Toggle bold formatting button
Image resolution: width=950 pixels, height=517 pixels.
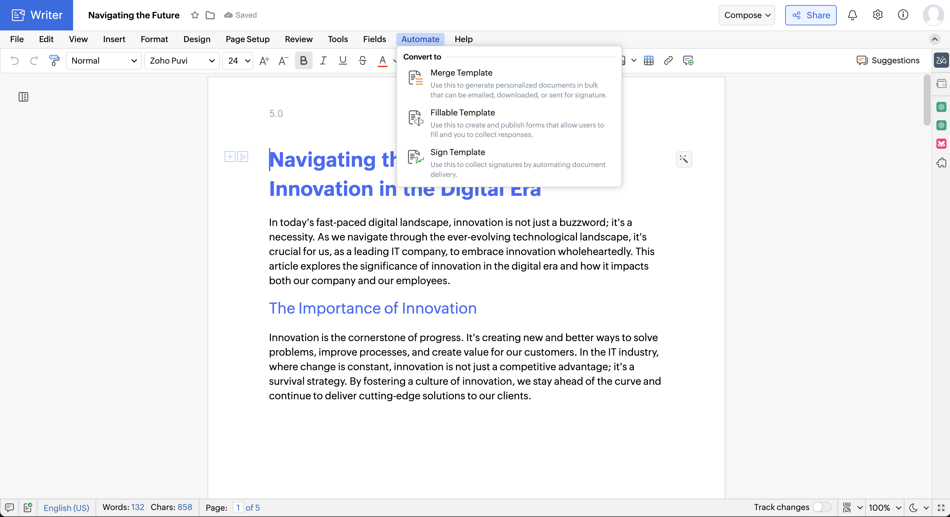tap(303, 60)
